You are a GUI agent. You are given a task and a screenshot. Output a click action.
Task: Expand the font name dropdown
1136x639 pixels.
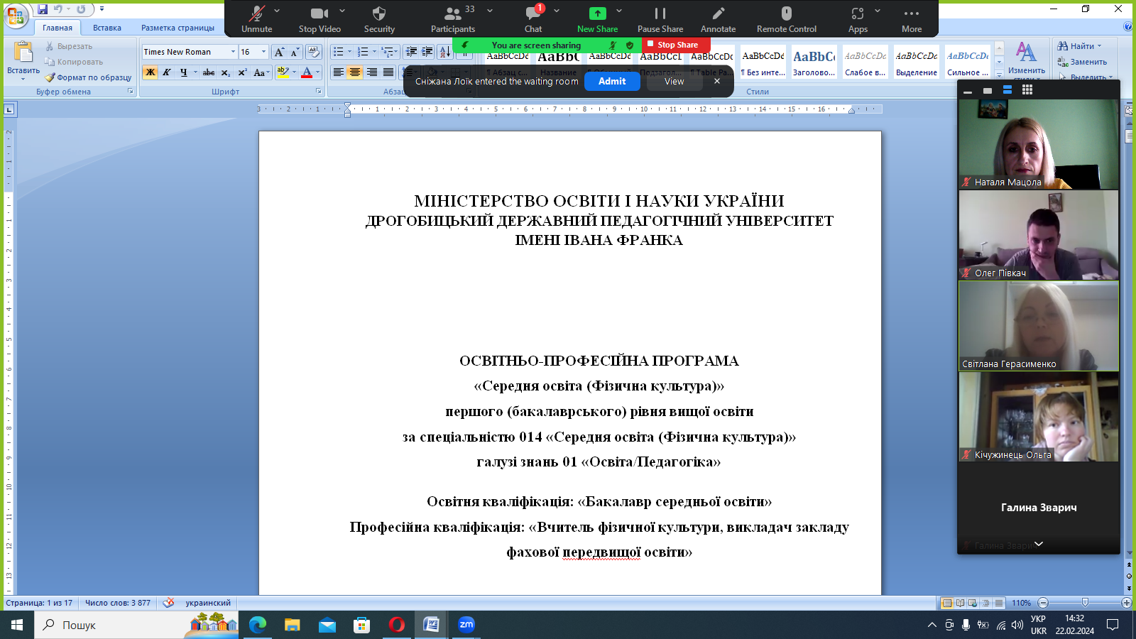233,52
